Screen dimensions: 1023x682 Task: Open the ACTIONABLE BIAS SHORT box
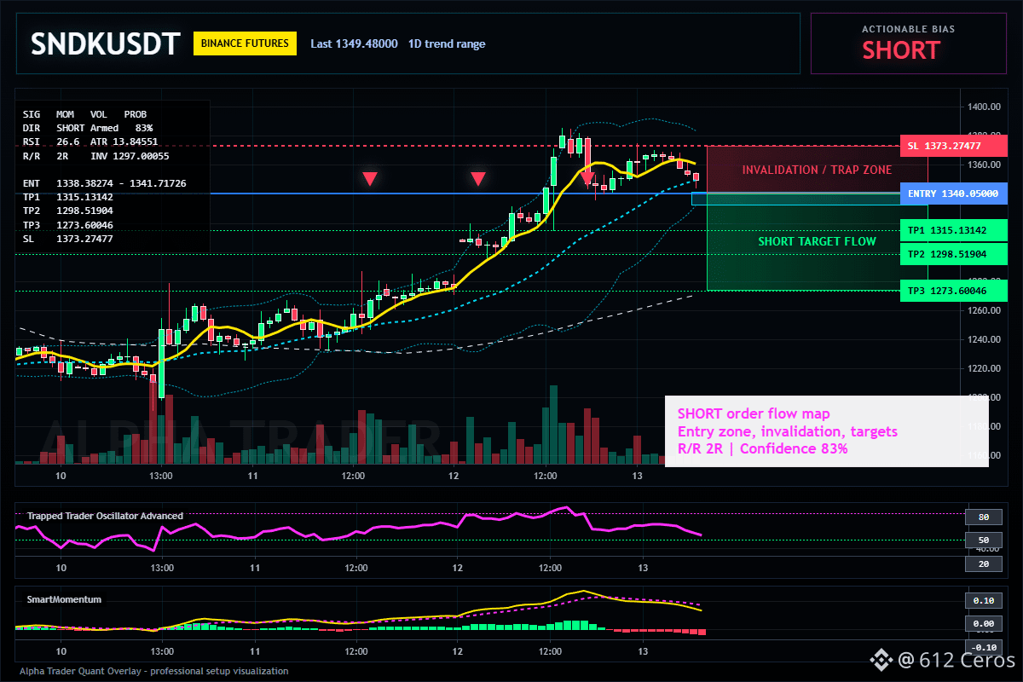click(908, 43)
